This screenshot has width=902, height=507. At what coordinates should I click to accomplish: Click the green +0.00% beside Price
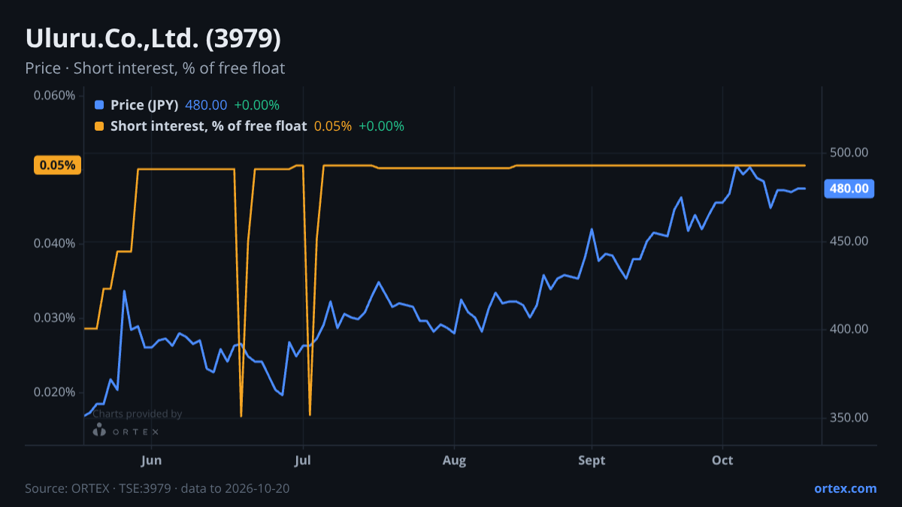tap(257, 105)
